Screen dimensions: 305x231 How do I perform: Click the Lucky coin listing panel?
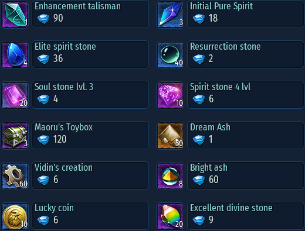[x=90, y=216]
